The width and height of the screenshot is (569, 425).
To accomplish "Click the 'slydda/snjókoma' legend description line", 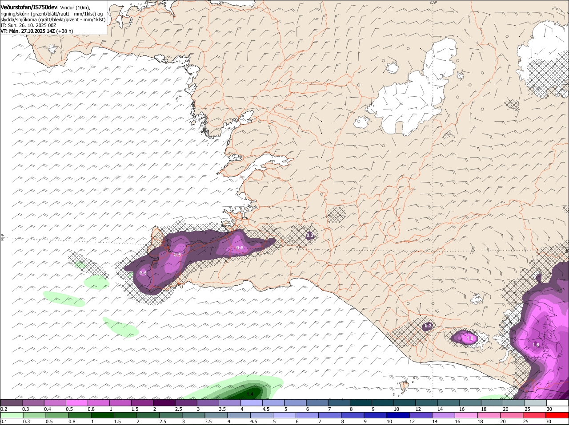I will click(x=53, y=20).
